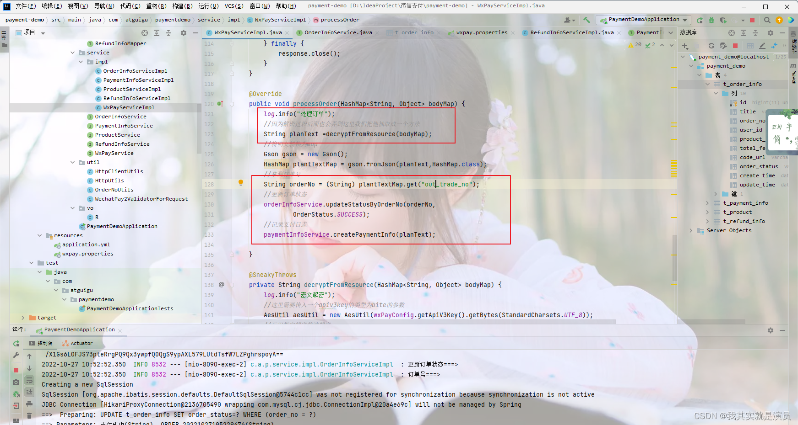Expand the target folder in project tree

tap(23, 318)
